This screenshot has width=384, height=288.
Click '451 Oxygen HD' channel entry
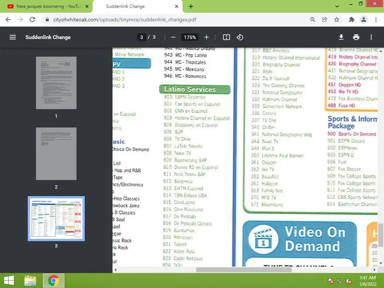[344, 85]
